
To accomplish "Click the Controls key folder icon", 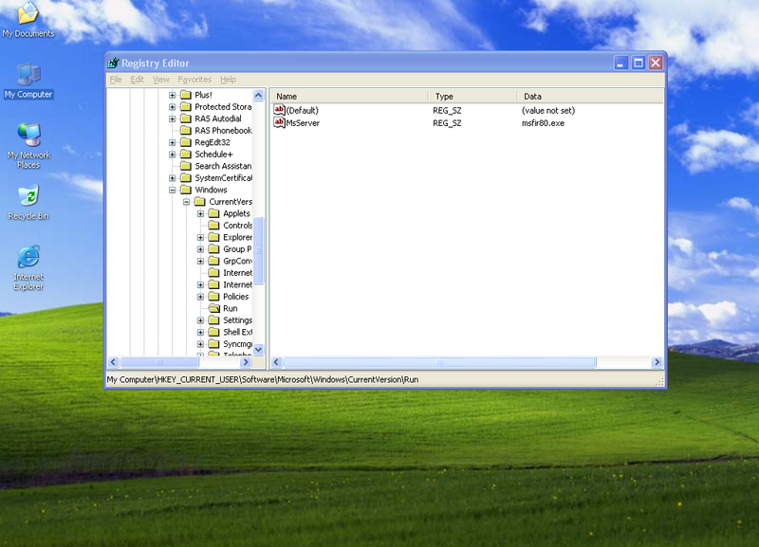I will (214, 226).
